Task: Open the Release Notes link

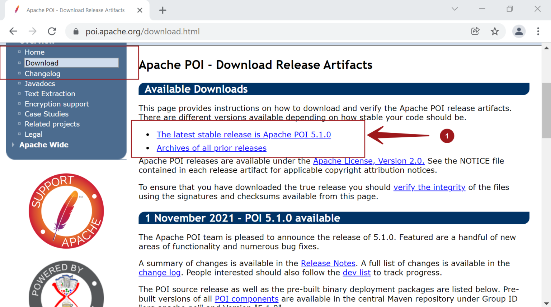Action: point(328,263)
